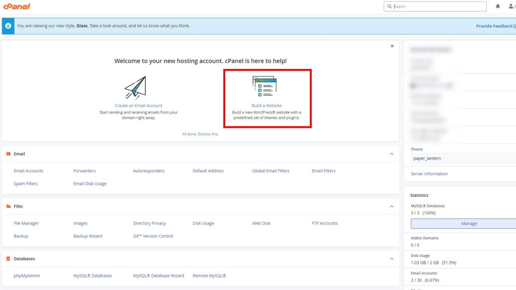Open Backup Wizard
516x290 pixels.
pos(88,236)
